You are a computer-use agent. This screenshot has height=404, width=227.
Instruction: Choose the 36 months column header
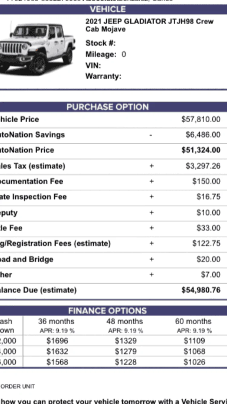57,321
